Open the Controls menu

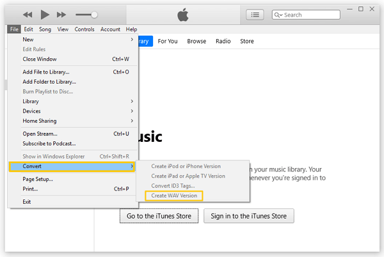point(84,29)
